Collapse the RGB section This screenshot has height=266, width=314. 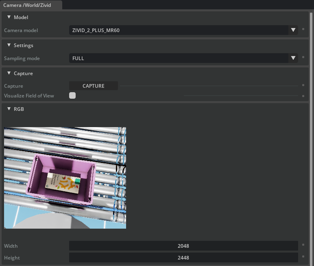tap(9, 108)
